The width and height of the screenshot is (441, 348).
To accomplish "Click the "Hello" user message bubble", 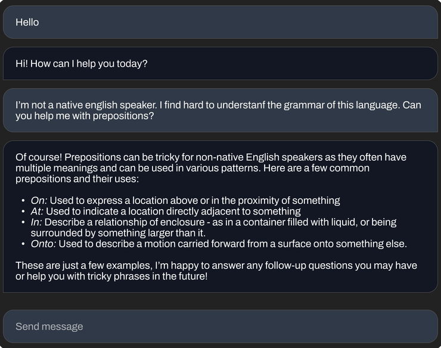I will coord(220,23).
